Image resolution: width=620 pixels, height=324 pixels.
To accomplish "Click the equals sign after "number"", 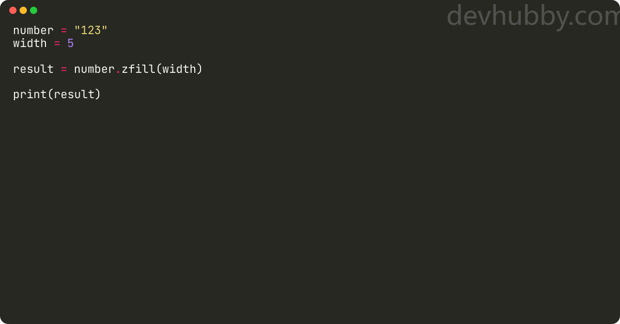I will click(x=64, y=30).
